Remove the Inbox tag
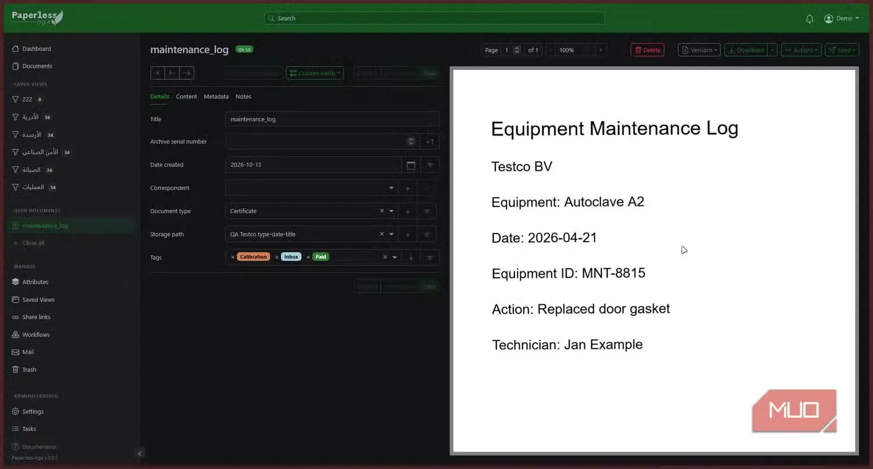The width and height of the screenshot is (873, 469). click(x=277, y=257)
